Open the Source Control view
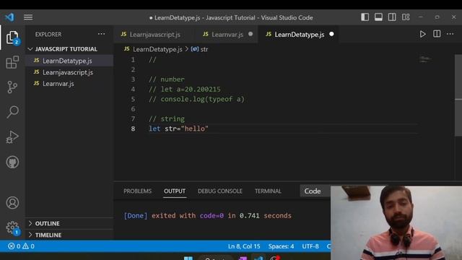 click(x=12, y=87)
